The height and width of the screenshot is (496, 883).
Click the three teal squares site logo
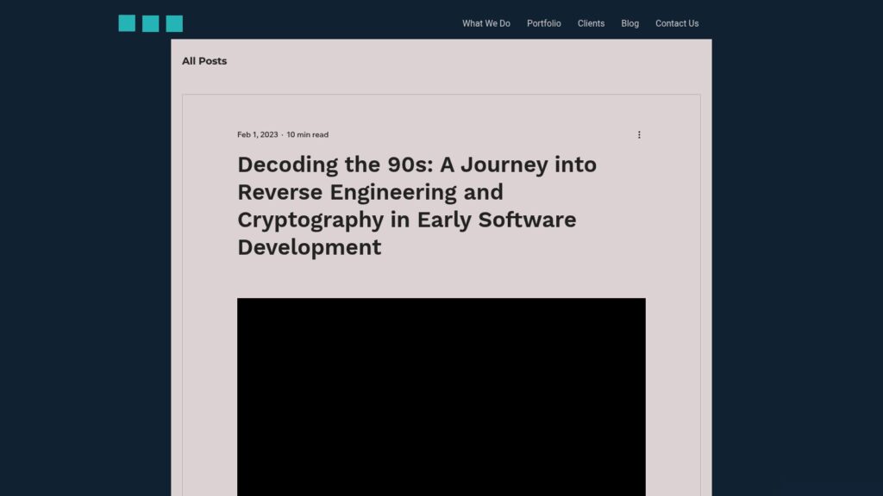[x=150, y=23]
